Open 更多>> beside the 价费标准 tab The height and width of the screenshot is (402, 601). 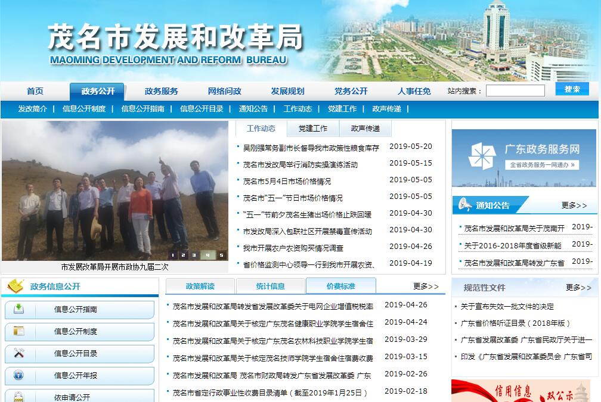pyautogui.click(x=426, y=286)
